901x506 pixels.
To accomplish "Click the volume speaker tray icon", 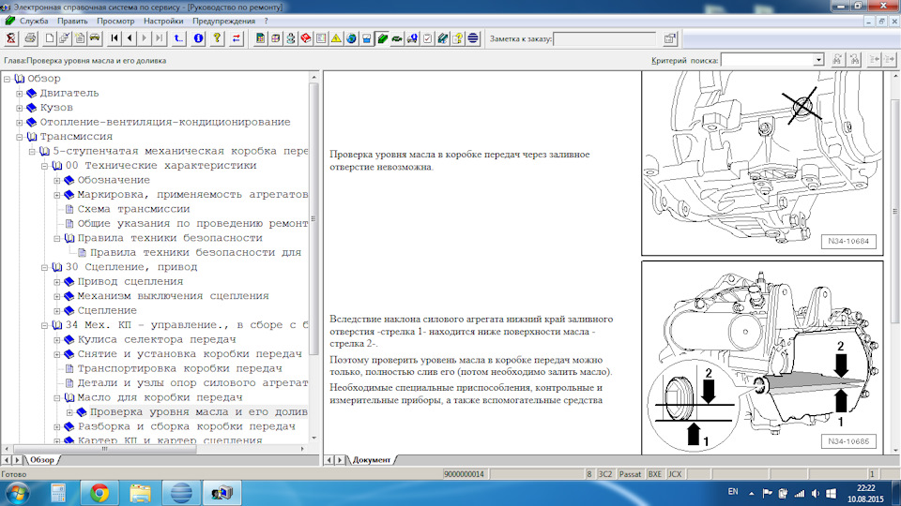I will (x=816, y=494).
